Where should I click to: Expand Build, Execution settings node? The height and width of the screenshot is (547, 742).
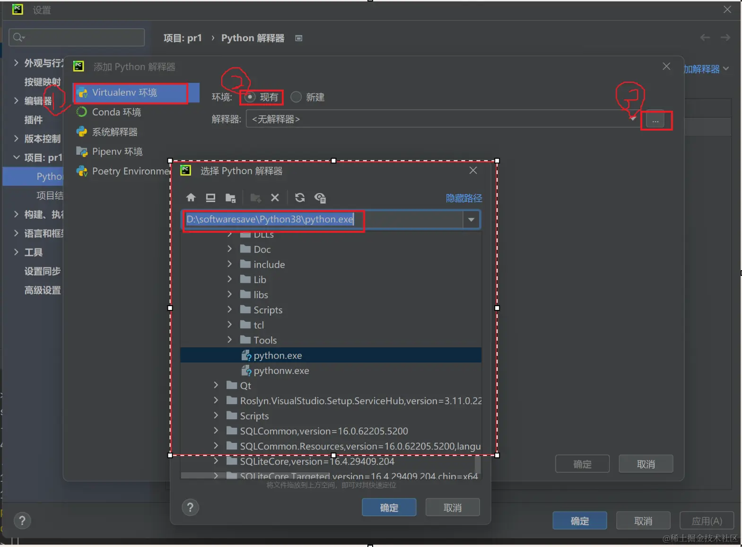click(x=16, y=214)
